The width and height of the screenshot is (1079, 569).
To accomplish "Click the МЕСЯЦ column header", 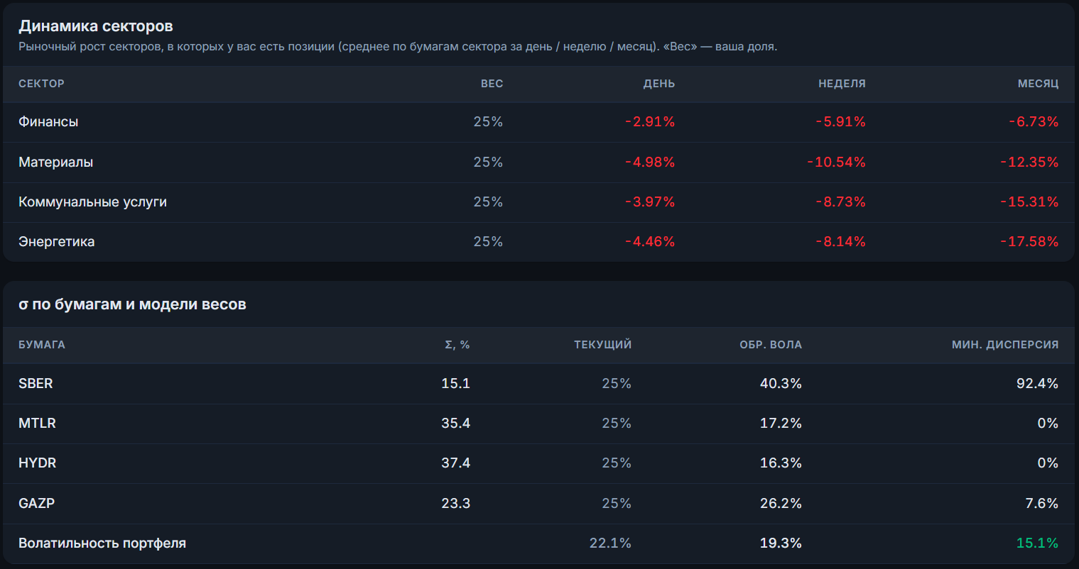I will click(1038, 84).
